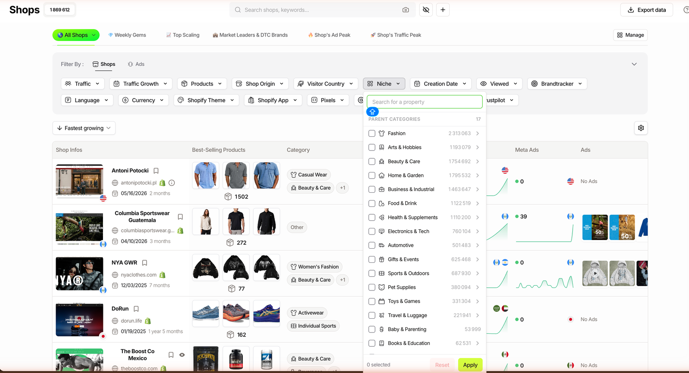This screenshot has width=689, height=373.
Task: Check the Beauty & Care checkbox
Action: coord(372,161)
